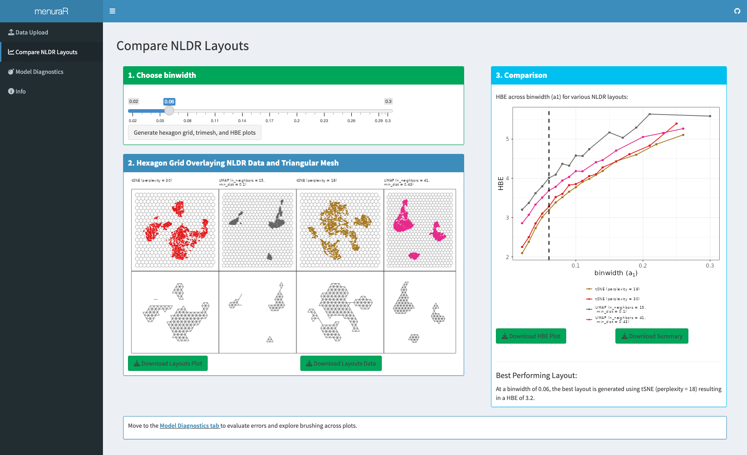Click the info circle icon beside Info
Screen dimensions: 747x455
tap(11, 91)
